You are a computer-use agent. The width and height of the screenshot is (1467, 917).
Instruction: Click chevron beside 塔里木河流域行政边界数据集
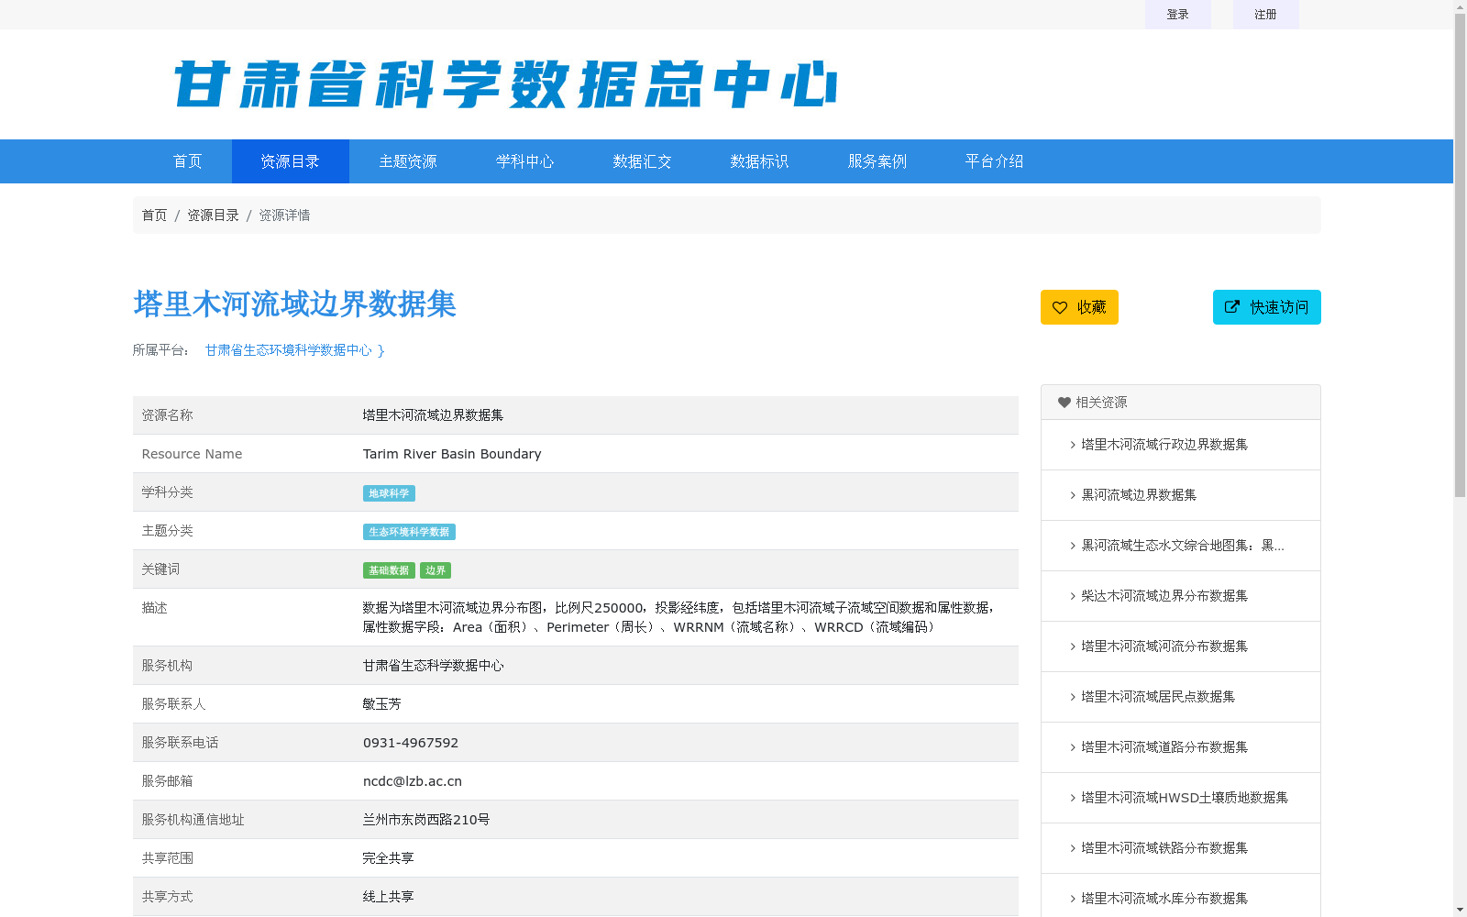1073,445
